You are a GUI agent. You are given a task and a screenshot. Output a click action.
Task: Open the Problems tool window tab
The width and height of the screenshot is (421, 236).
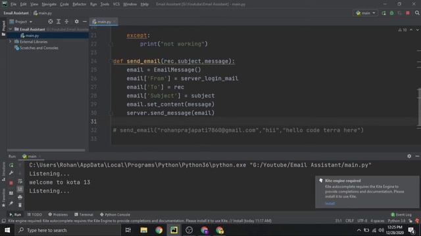coord(58,214)
